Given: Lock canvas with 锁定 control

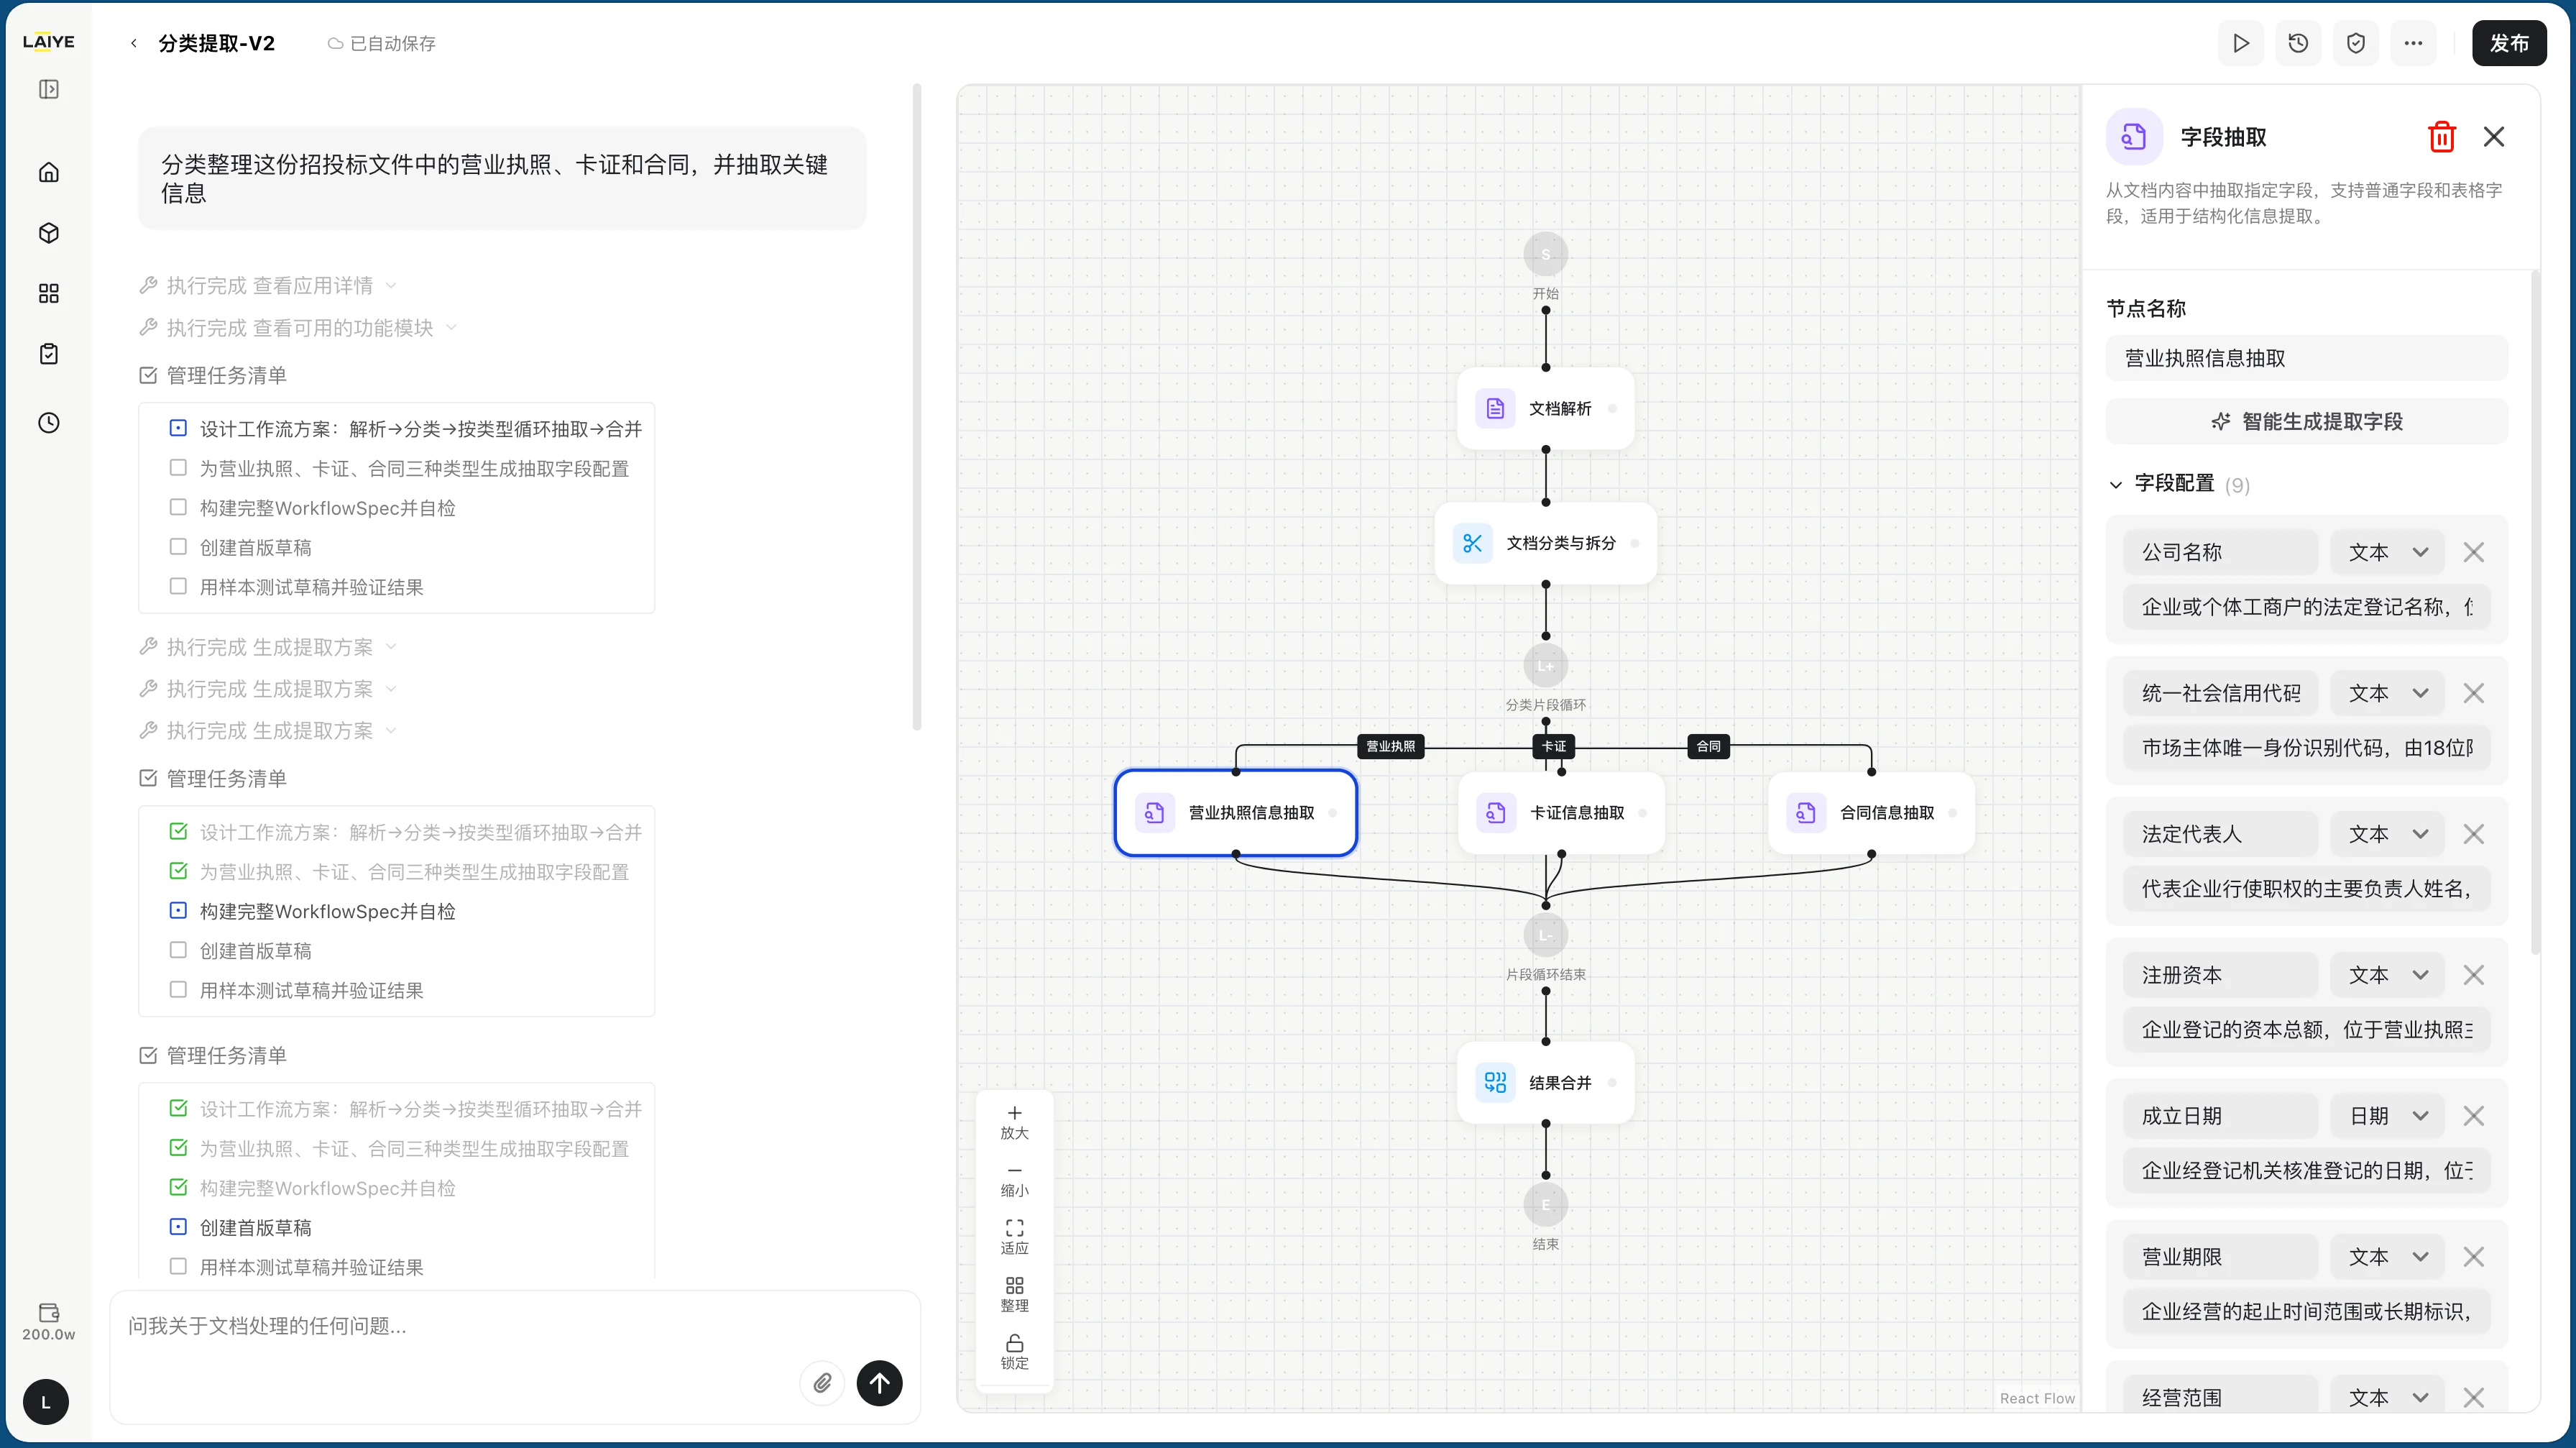Looking at the screenshot, I should pos(1014,1352).
